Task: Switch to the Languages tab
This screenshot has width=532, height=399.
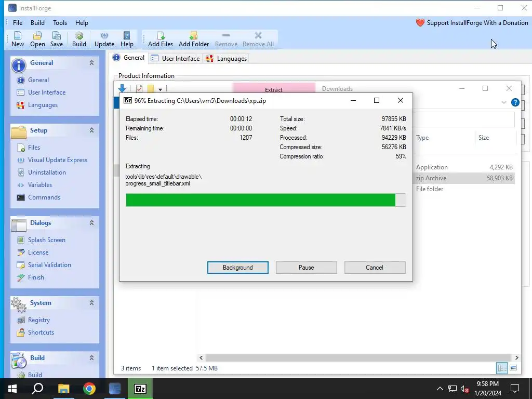Action: pyautogui.click(x=227, y=58)
